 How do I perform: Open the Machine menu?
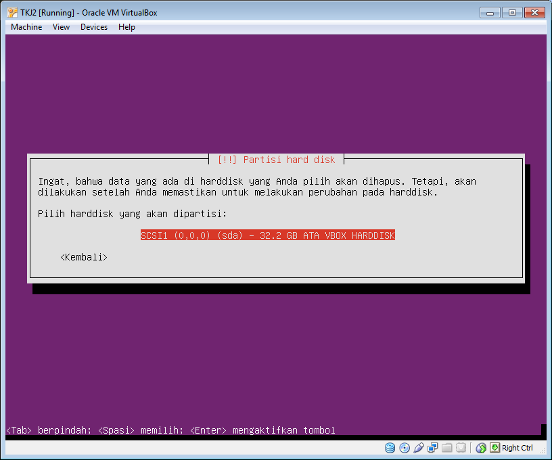click(x=26, y=27)
